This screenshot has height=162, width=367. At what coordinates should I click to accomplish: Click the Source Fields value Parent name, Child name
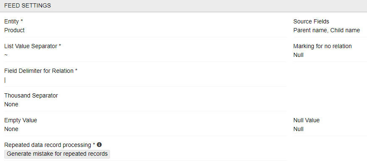pyautogui.click(x=327, y=30)
